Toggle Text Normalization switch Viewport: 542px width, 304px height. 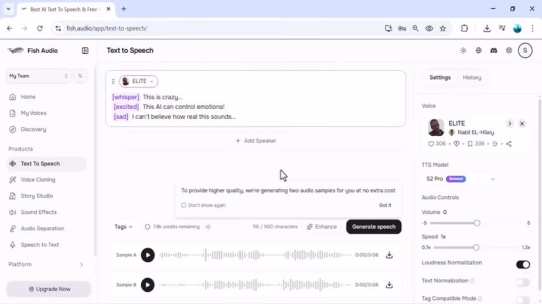523,282
